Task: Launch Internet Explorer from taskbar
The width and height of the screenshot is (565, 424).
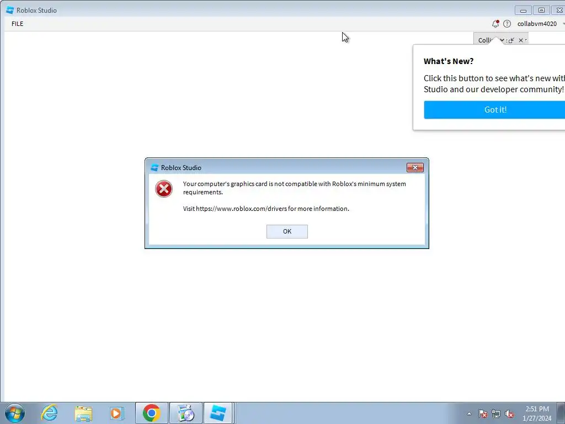Action: (49, 413)
